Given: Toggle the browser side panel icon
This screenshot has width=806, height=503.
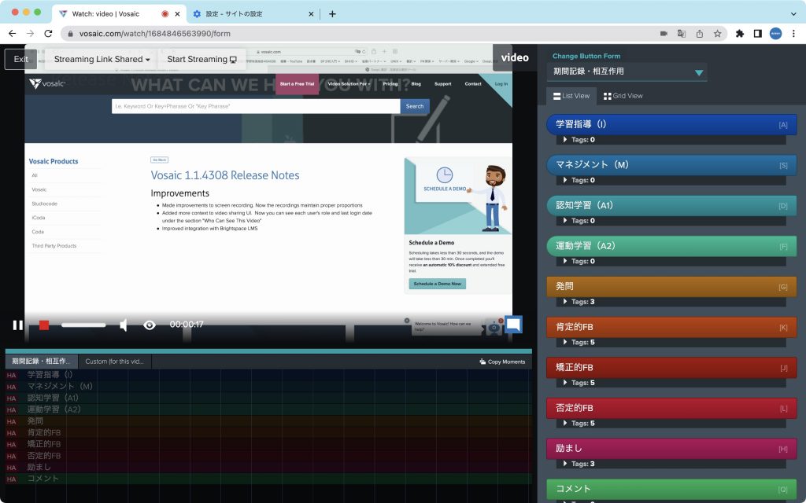Looking at the screenshot, I should coord(758,33).
